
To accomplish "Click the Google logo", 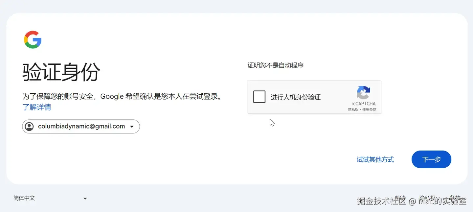I will click(33, 40).
